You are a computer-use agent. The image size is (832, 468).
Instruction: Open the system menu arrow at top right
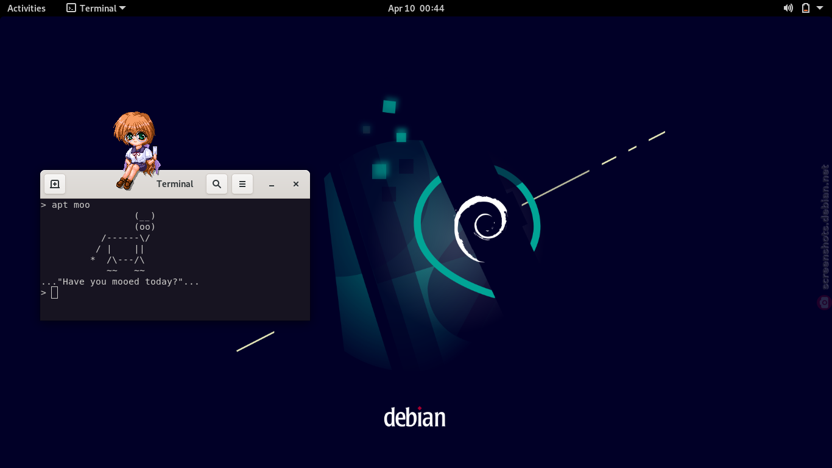pyautogui.click(x=821, y=9)
